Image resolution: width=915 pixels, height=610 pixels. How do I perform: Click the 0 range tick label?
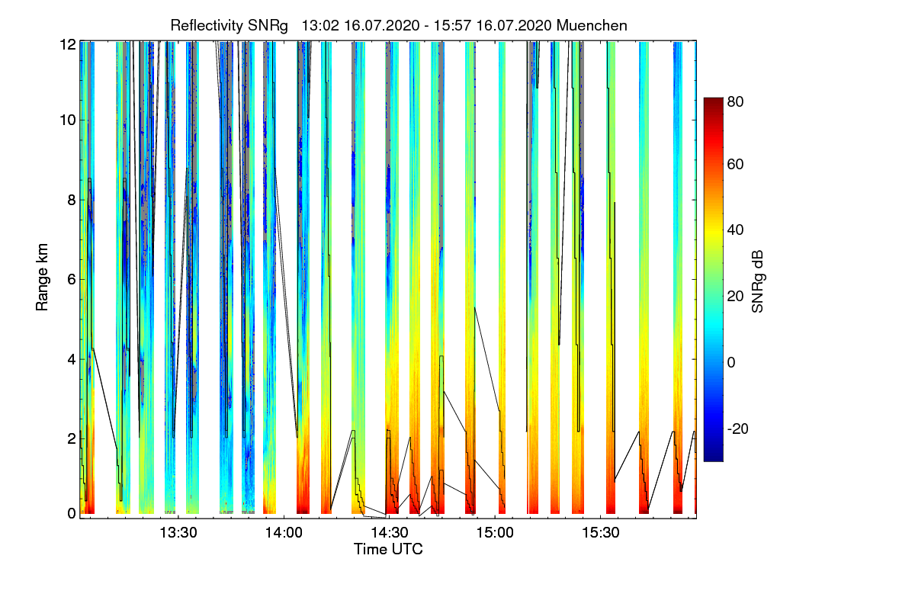pos(72,513)
